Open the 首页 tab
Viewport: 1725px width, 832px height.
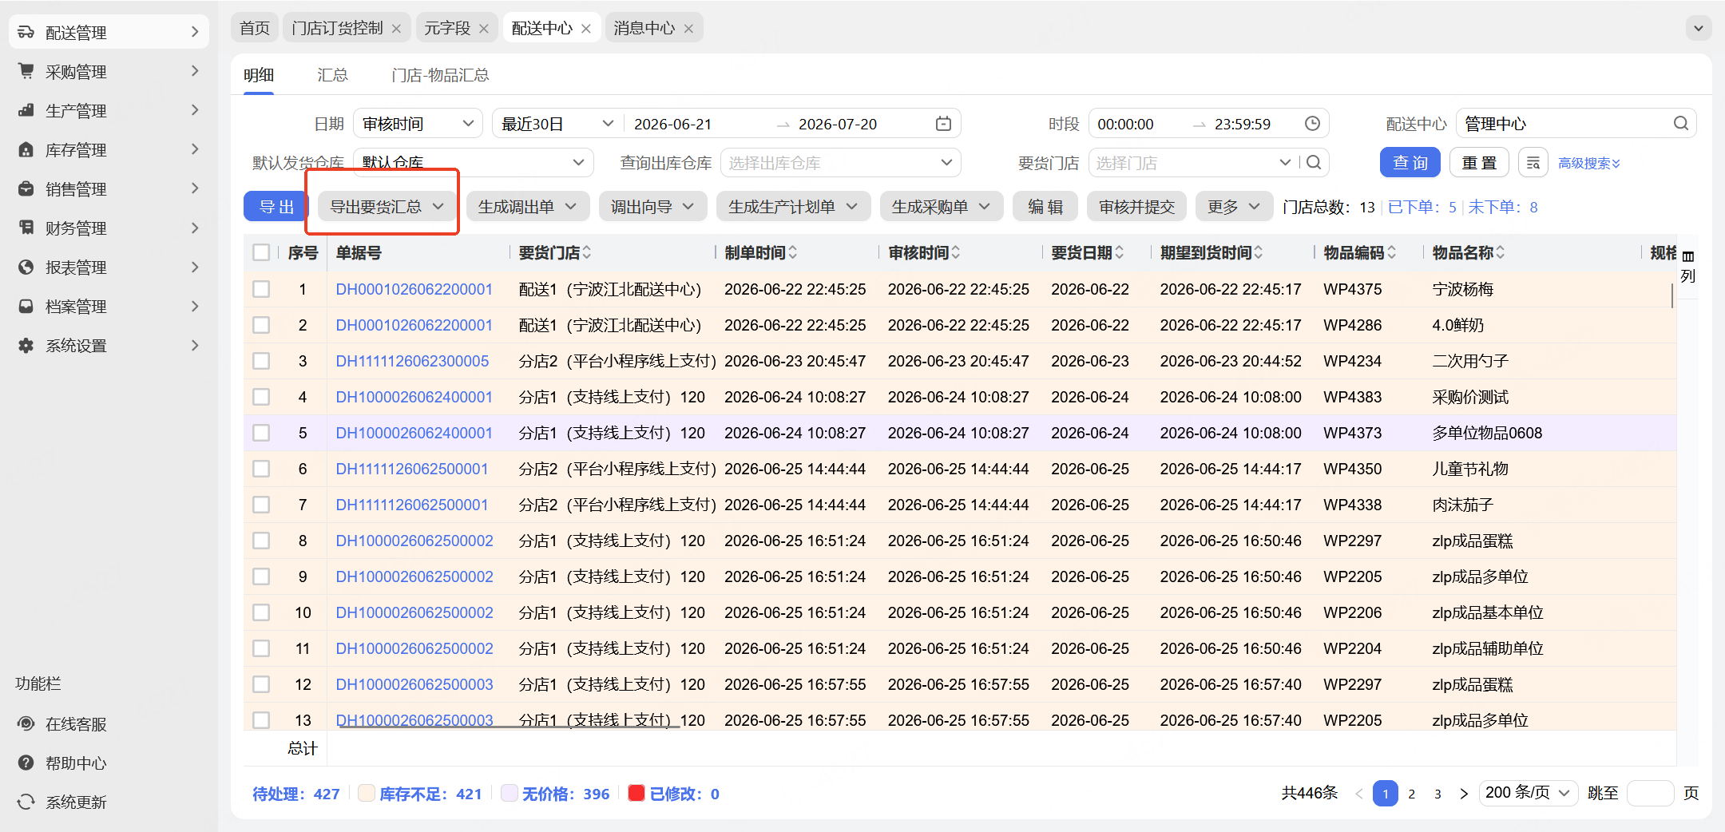click(x=255, y=29)
